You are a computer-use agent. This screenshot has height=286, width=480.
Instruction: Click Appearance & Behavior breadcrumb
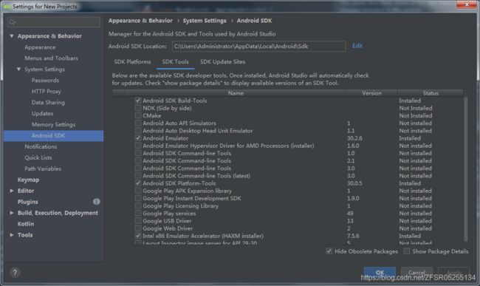[140, 21]
